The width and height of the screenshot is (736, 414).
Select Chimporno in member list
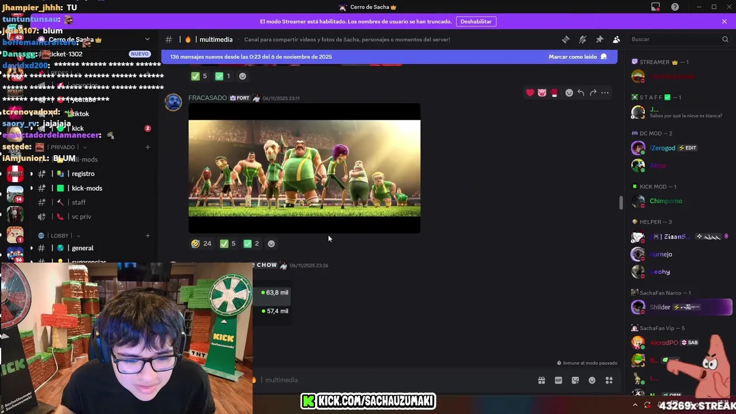tap(680, 201)
